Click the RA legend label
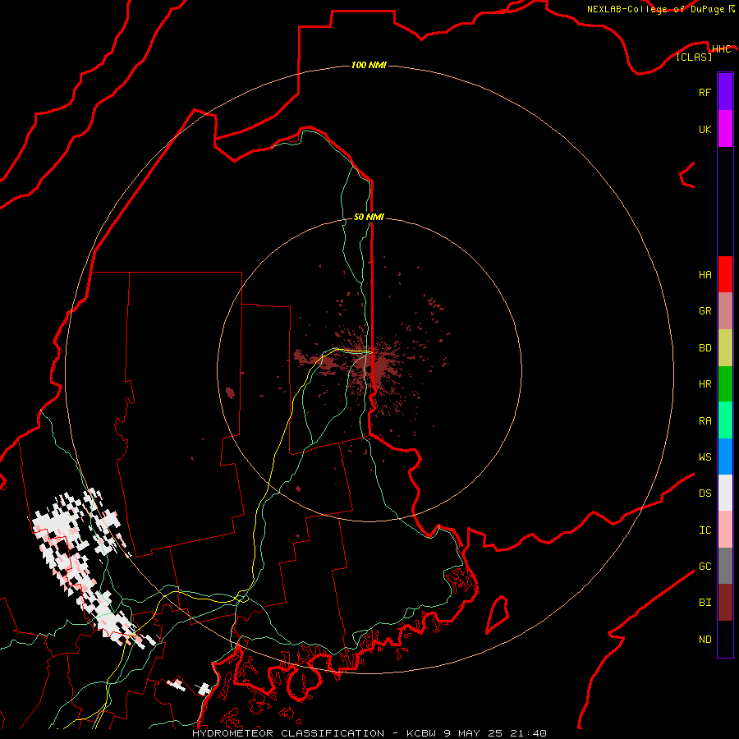739x739 pixels. [x=705, y=421]
